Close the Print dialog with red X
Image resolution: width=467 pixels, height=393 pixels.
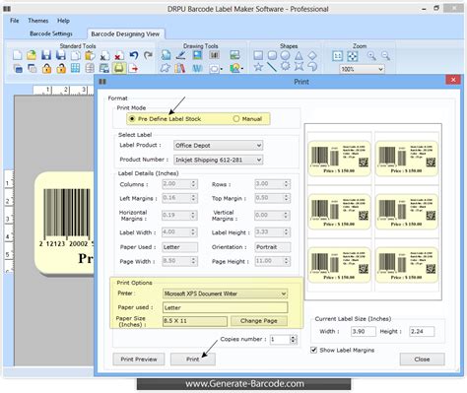point(453,80)
